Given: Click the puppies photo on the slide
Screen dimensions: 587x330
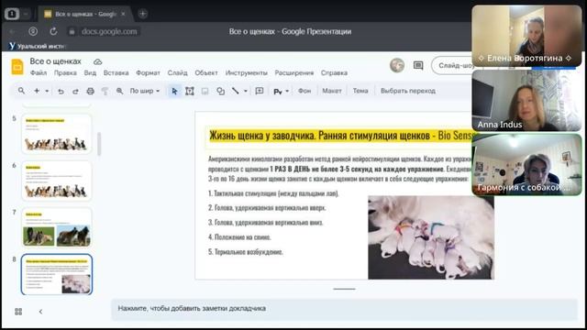Looking at the screenshot, I should [x=431, y=237].
